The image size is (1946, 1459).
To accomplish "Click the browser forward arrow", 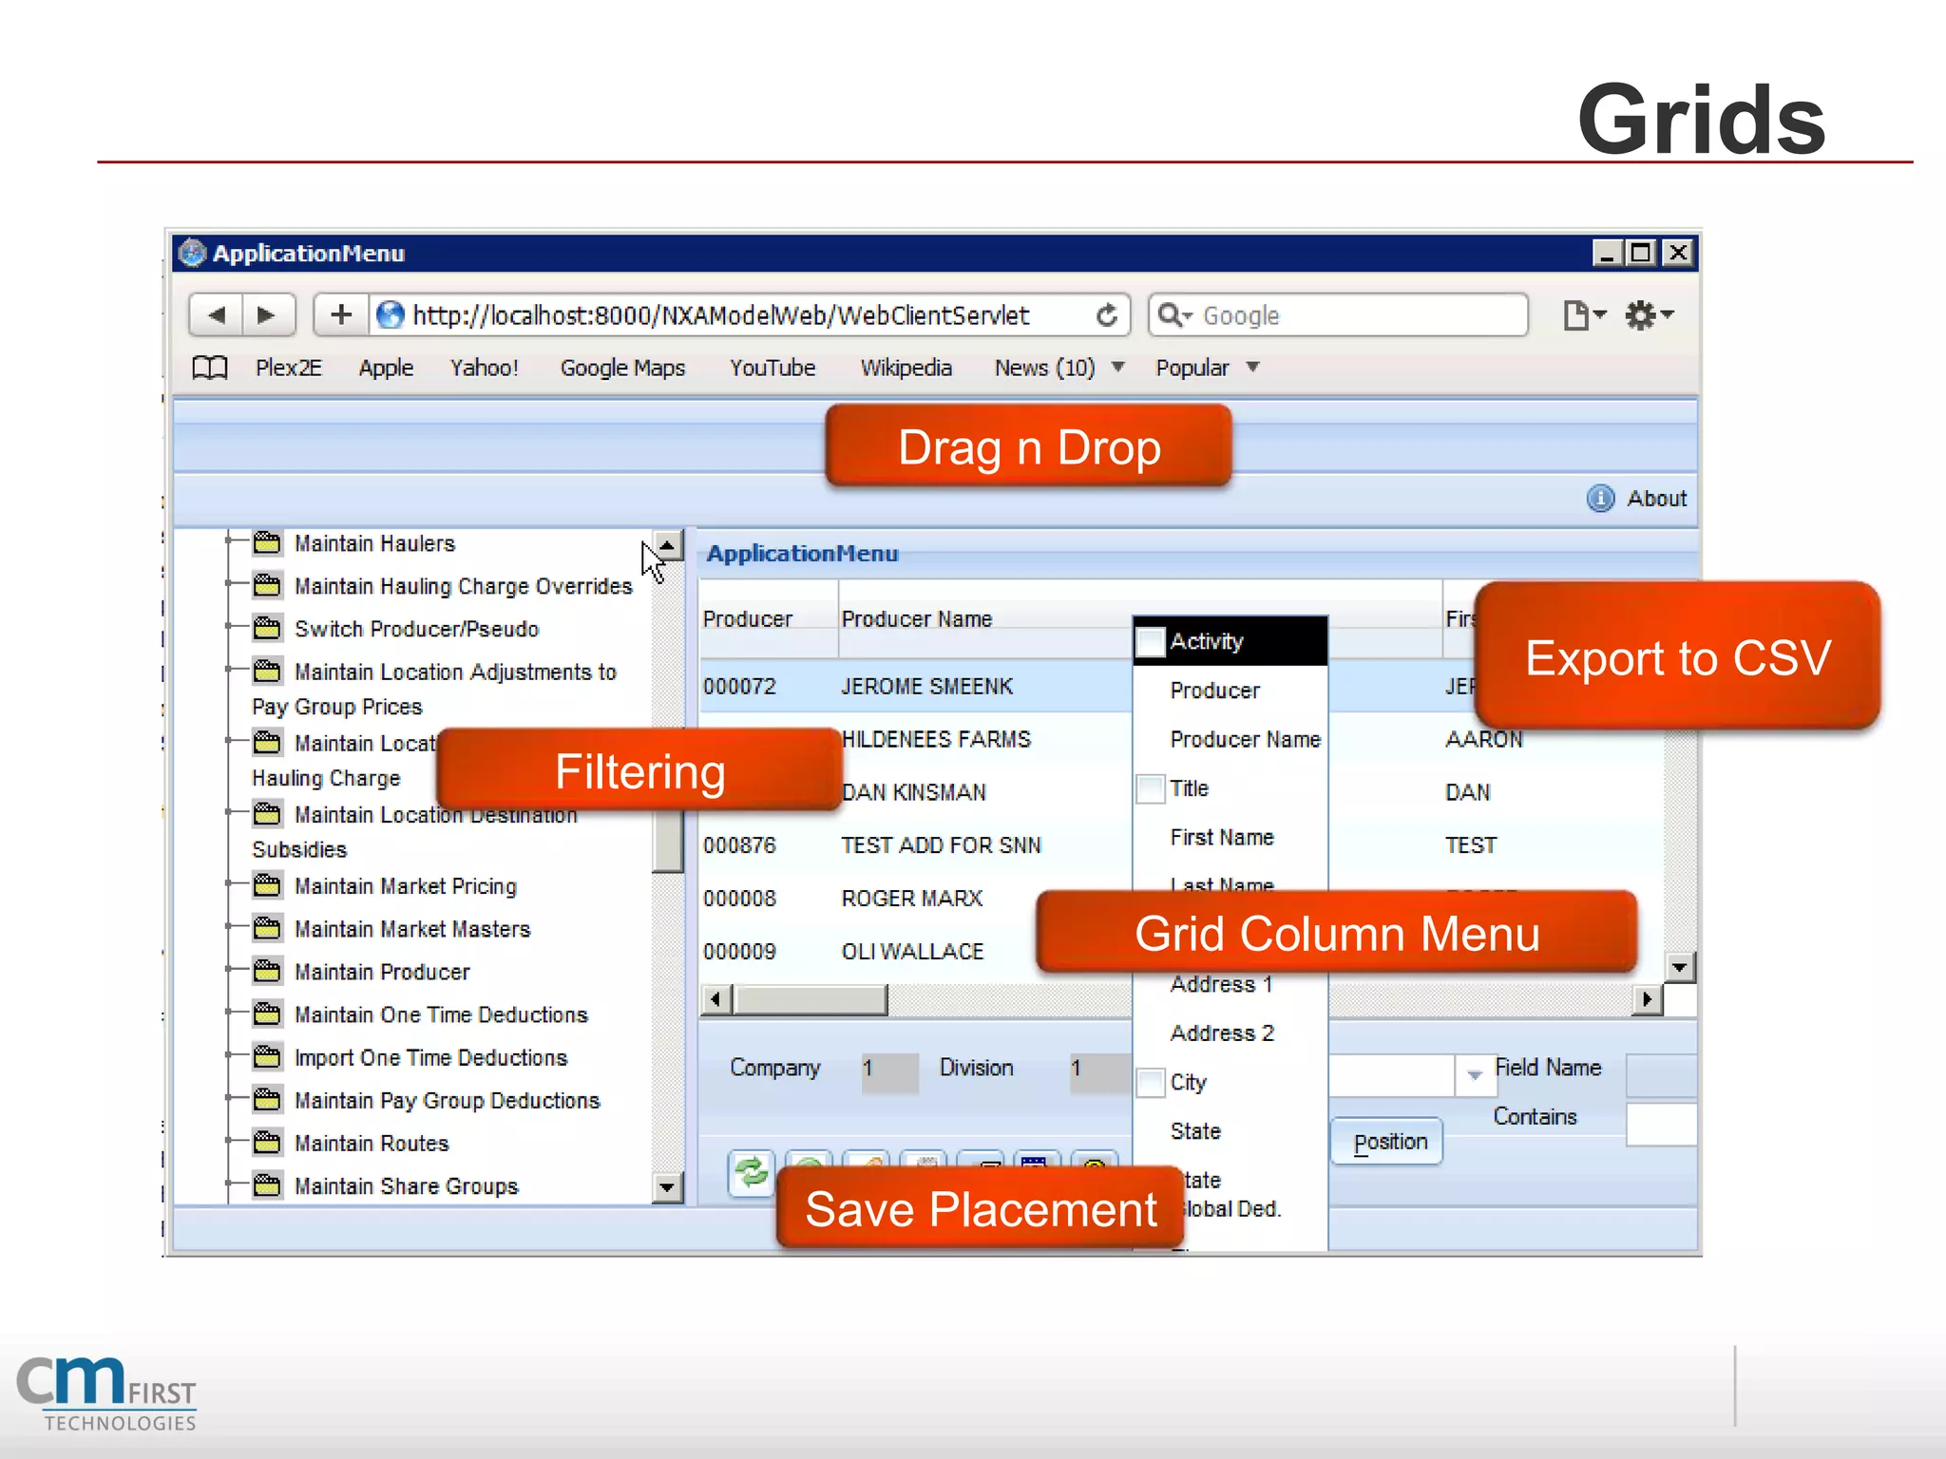I will click(x=267, y=315).
